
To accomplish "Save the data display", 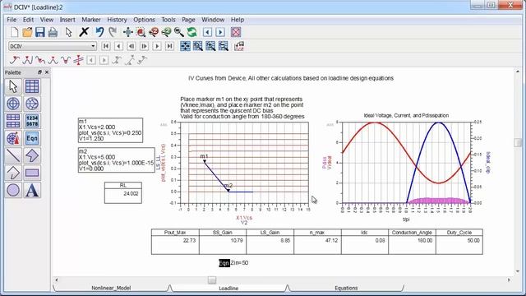I will pyautogui.click(x=40, y=32).
